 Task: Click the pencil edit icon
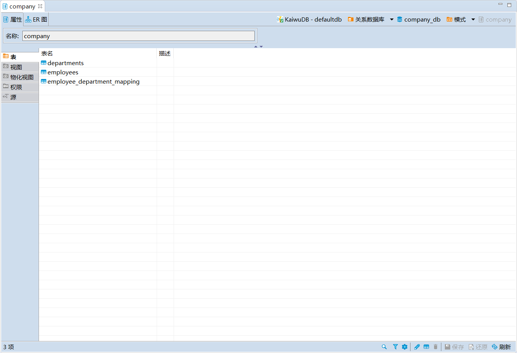pyautogui.click(x=417, y=347)
